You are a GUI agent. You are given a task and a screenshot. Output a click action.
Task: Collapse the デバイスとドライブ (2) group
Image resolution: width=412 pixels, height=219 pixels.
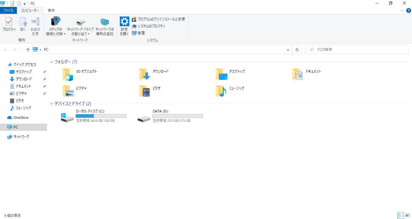tap(51, 104)
